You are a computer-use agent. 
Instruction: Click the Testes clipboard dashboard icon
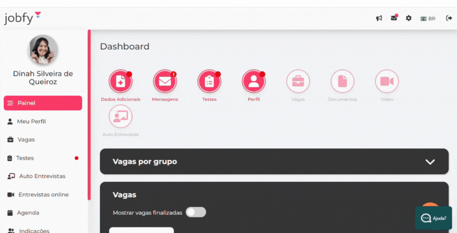point(209,81)
